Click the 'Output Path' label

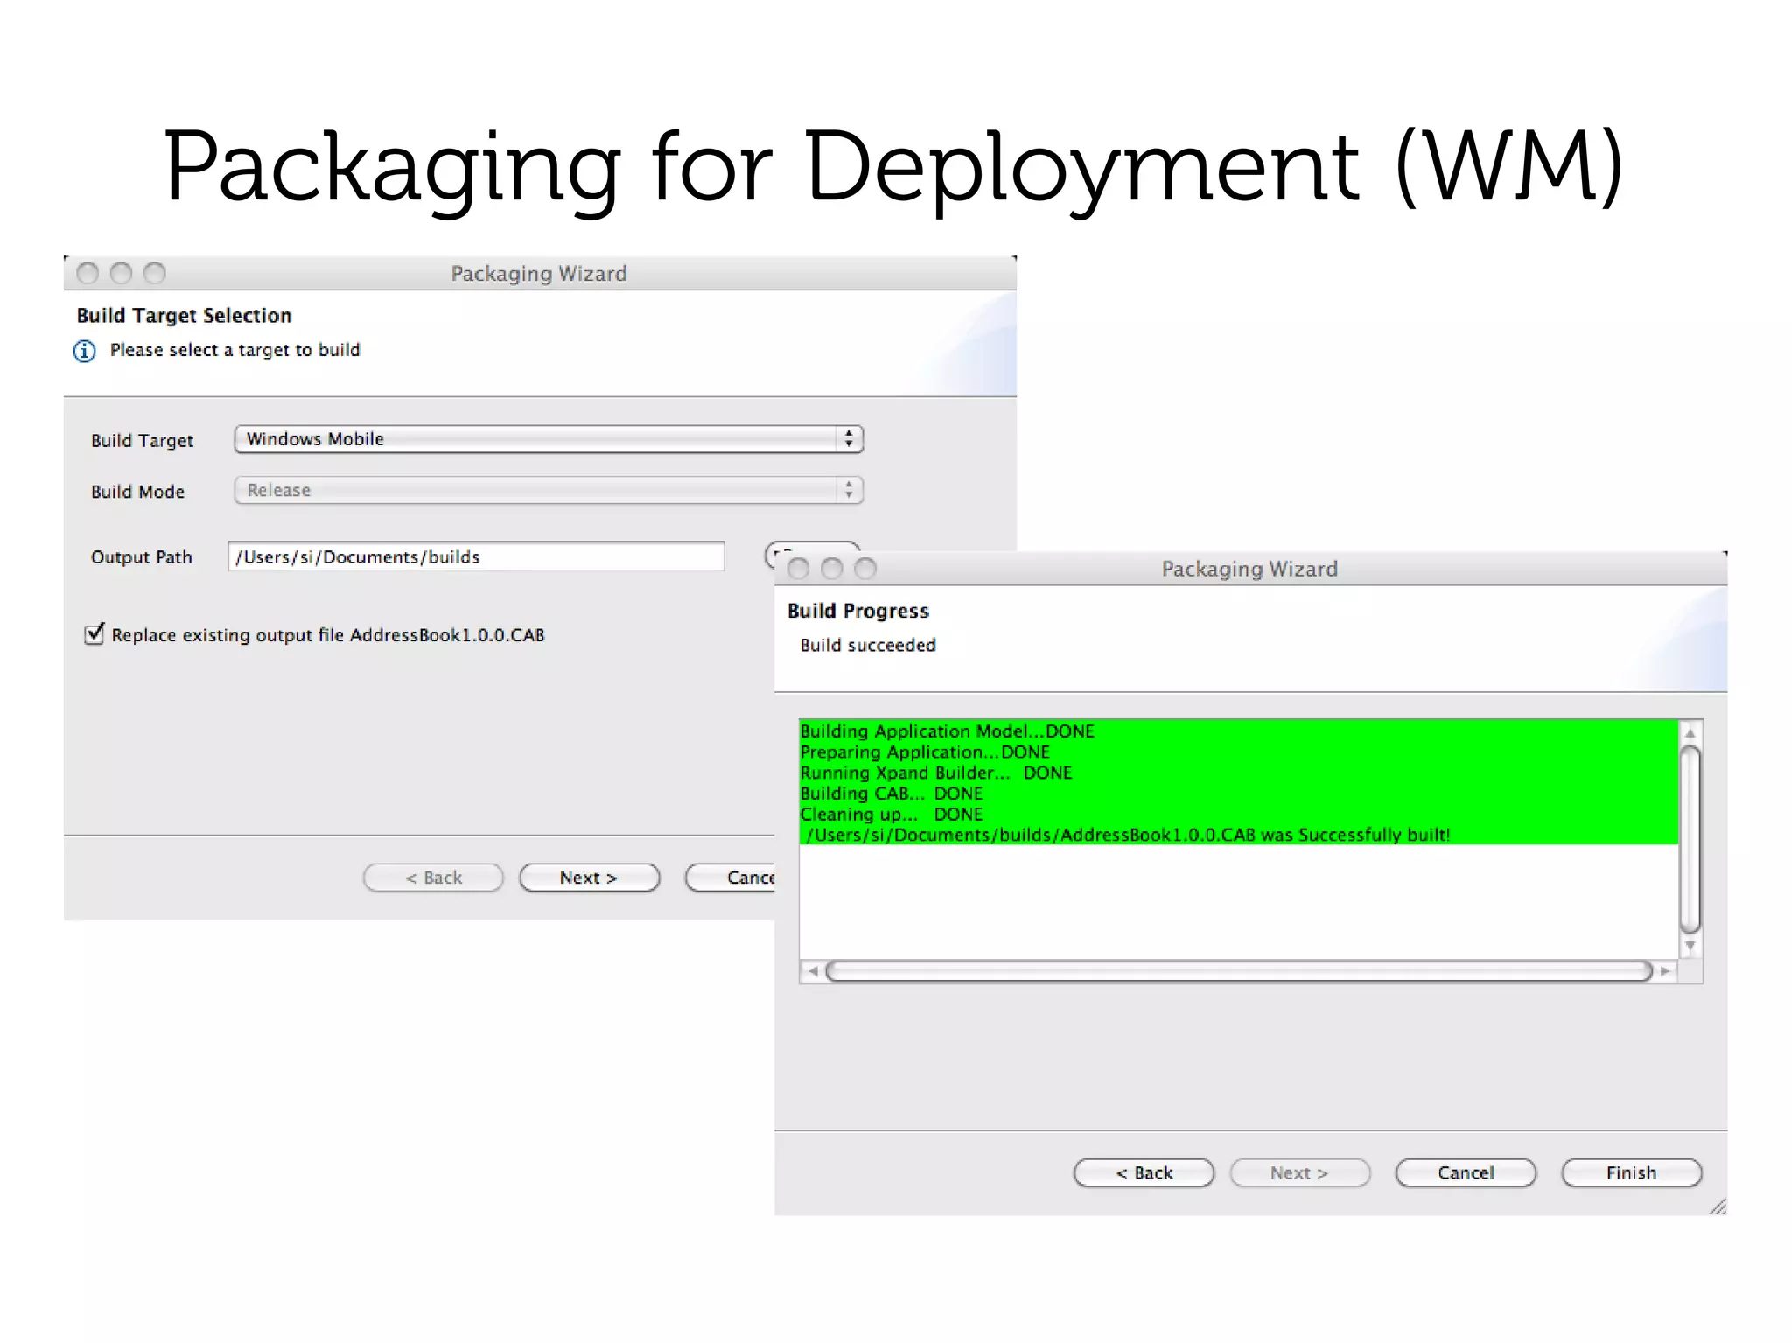141,557
